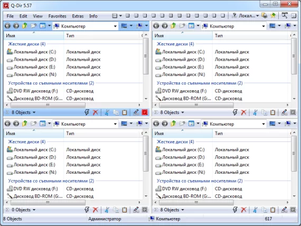Click the back arrow in top-left pane
The image size is (301, 226).
8,26
